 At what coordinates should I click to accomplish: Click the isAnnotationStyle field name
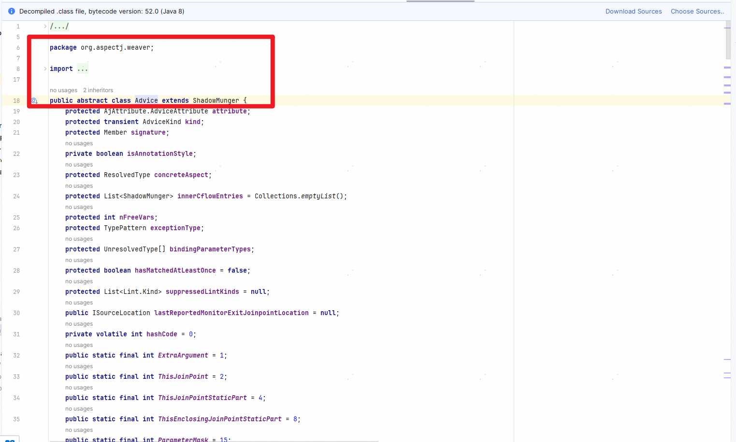point(160,154)
